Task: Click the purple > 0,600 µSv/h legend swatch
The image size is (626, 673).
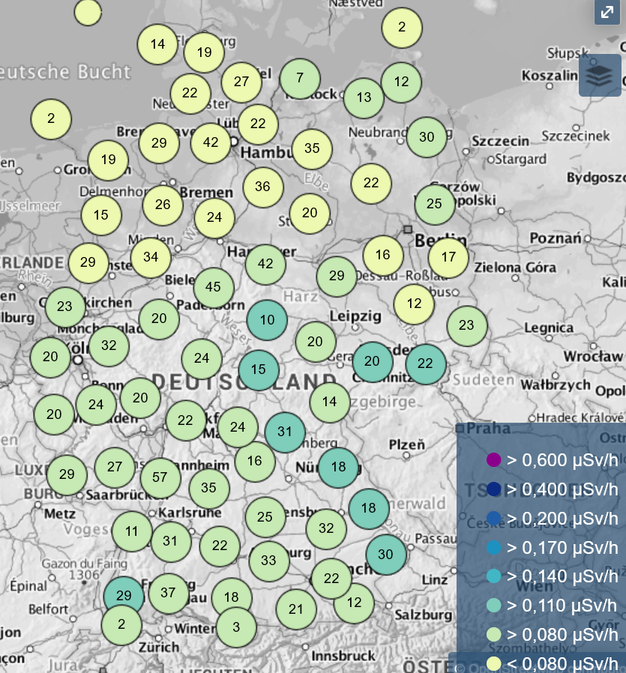Action: click(494, 459)
